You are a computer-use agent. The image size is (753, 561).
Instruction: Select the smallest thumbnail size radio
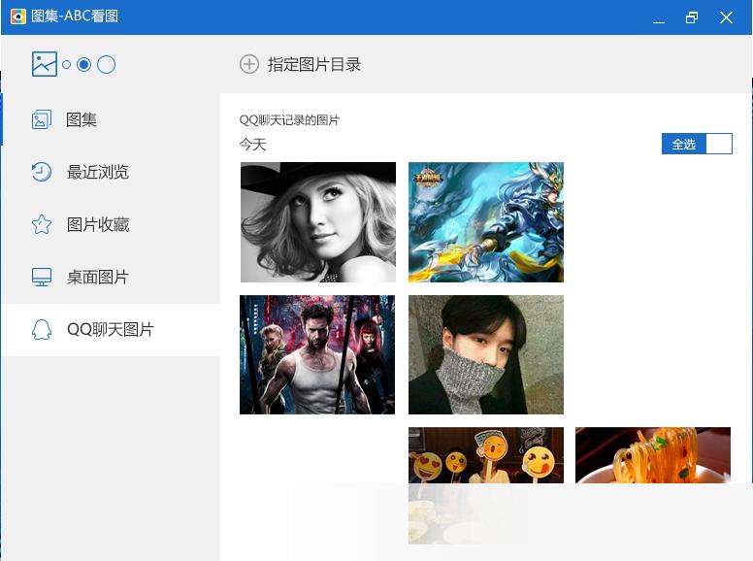[x=66, y=64]
